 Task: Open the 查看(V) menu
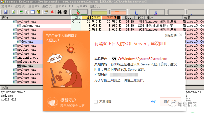point(34,6)
